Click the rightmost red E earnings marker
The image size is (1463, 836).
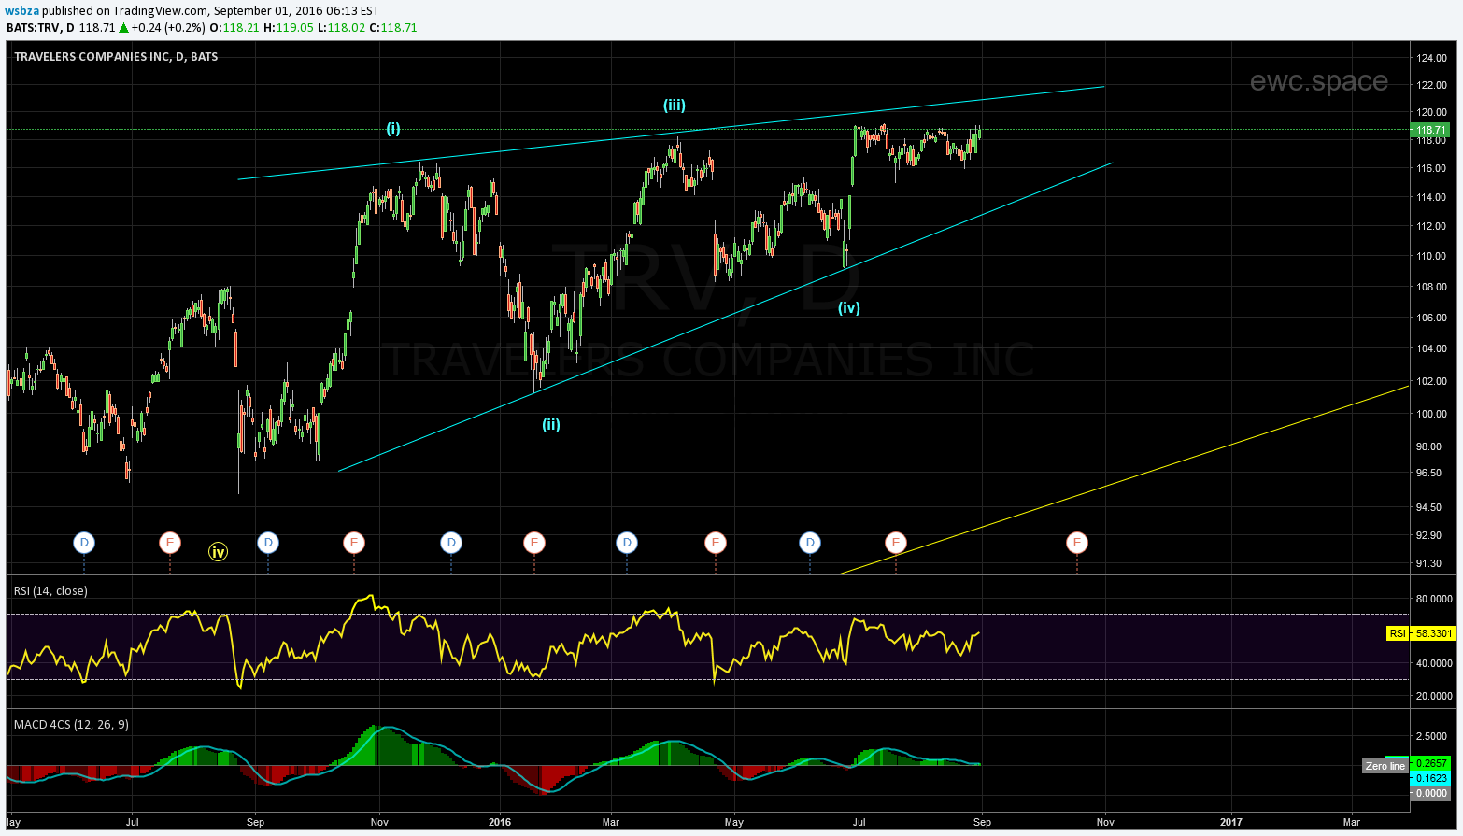pyautogui.click(x=1076, y=543)
